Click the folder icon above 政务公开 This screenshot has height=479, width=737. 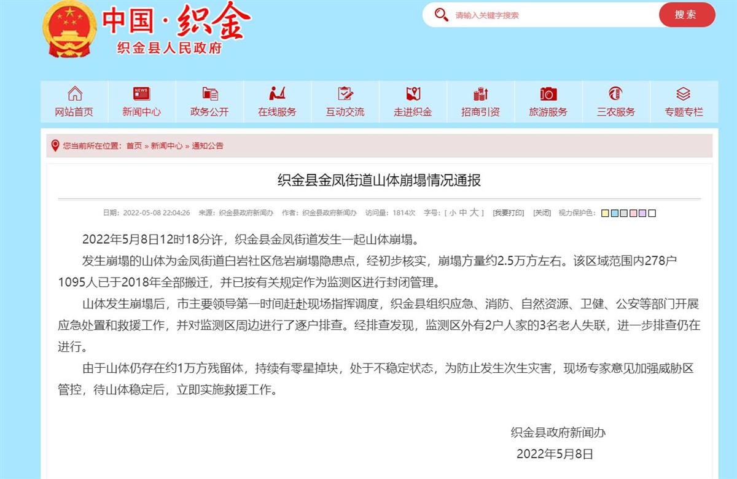tap(210, 94)
